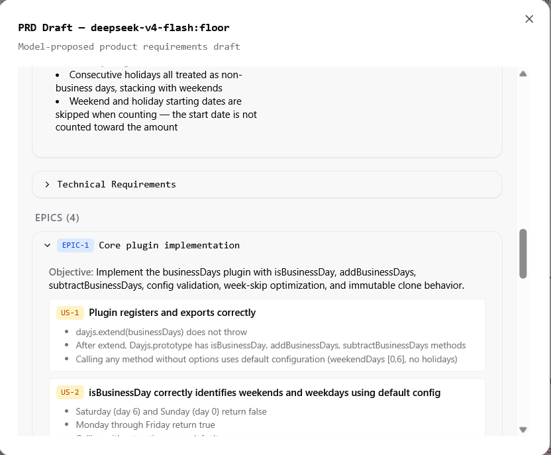Collapse the EPIC-1 section chevron
This screenshot has height=455, width=551.
[47, 245]
